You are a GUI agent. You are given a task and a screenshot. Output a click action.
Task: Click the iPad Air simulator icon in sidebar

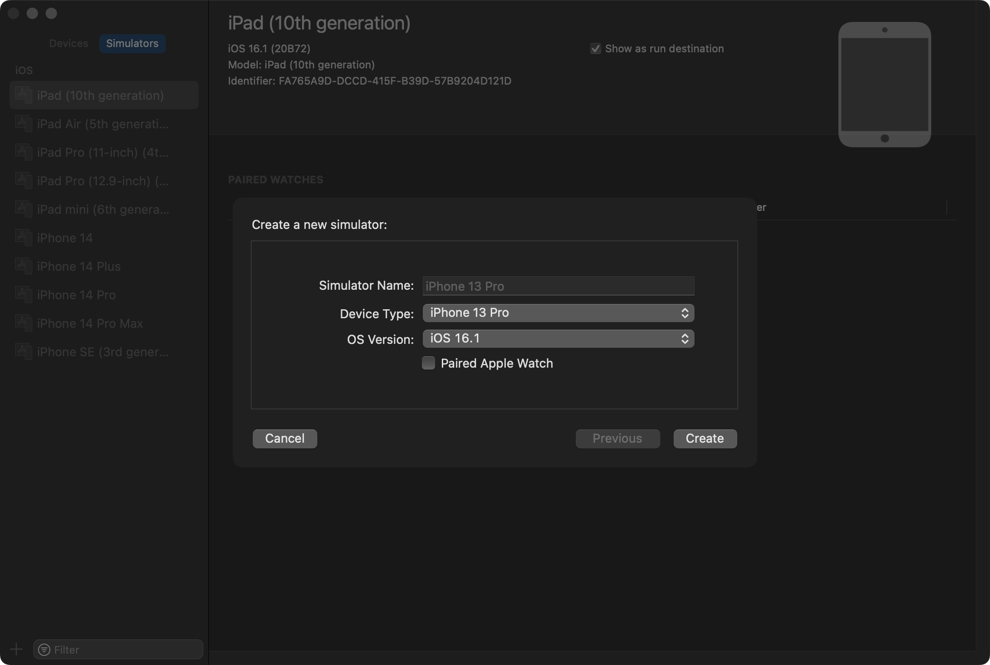point(24,124)
